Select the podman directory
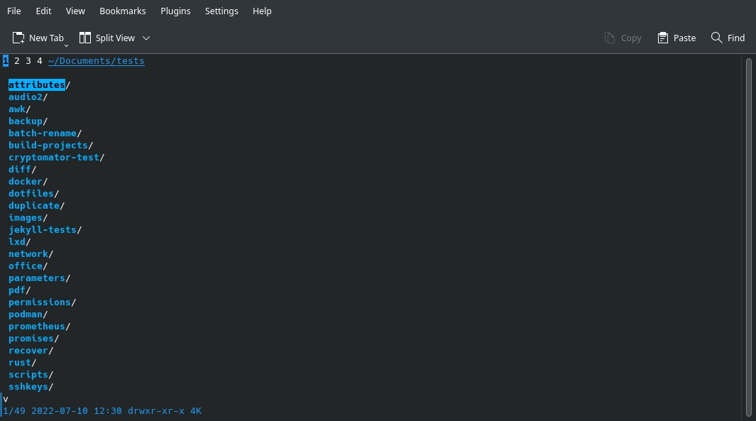756x421 pixels. (25, 314)
